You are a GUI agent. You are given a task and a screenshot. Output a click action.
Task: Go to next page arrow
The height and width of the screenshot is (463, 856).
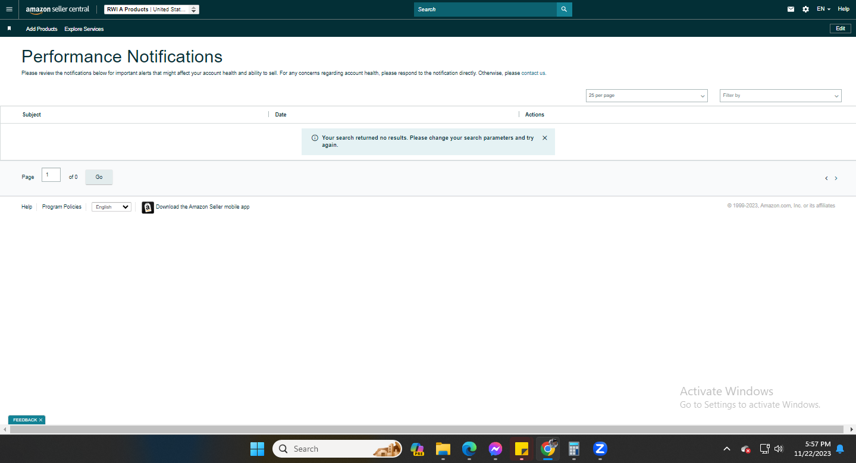coord(836,178)
